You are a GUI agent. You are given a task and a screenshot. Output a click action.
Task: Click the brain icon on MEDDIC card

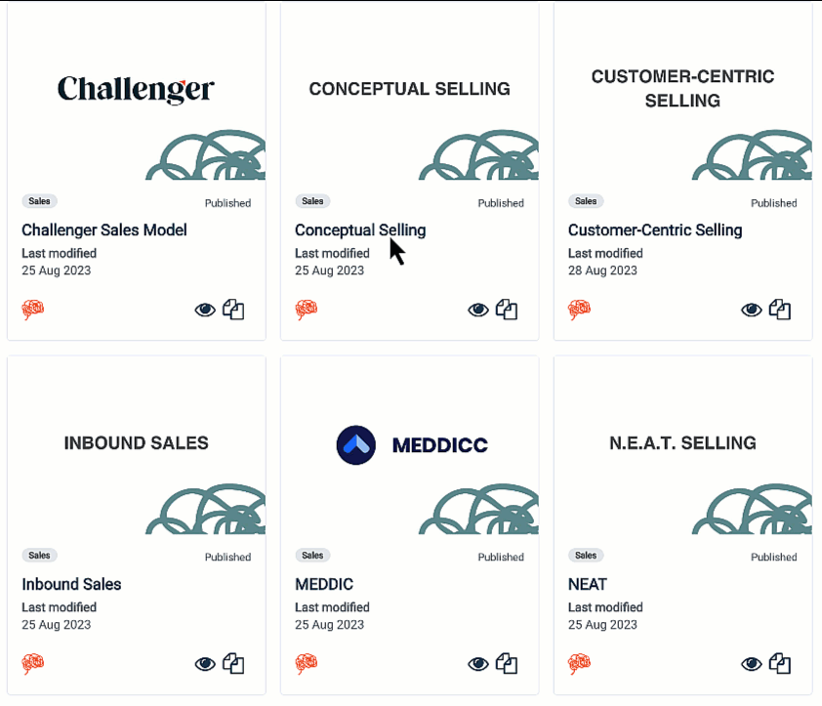coord(307,664)
